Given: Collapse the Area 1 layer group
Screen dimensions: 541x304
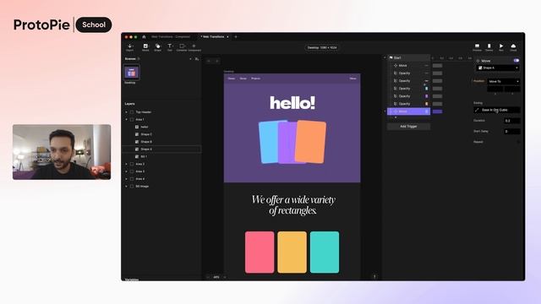Looking at the screenshot, I should pos(126,119).
